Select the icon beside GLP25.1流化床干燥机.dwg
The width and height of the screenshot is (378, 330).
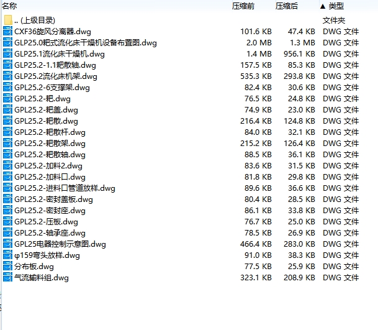click(x=7, y=53)
